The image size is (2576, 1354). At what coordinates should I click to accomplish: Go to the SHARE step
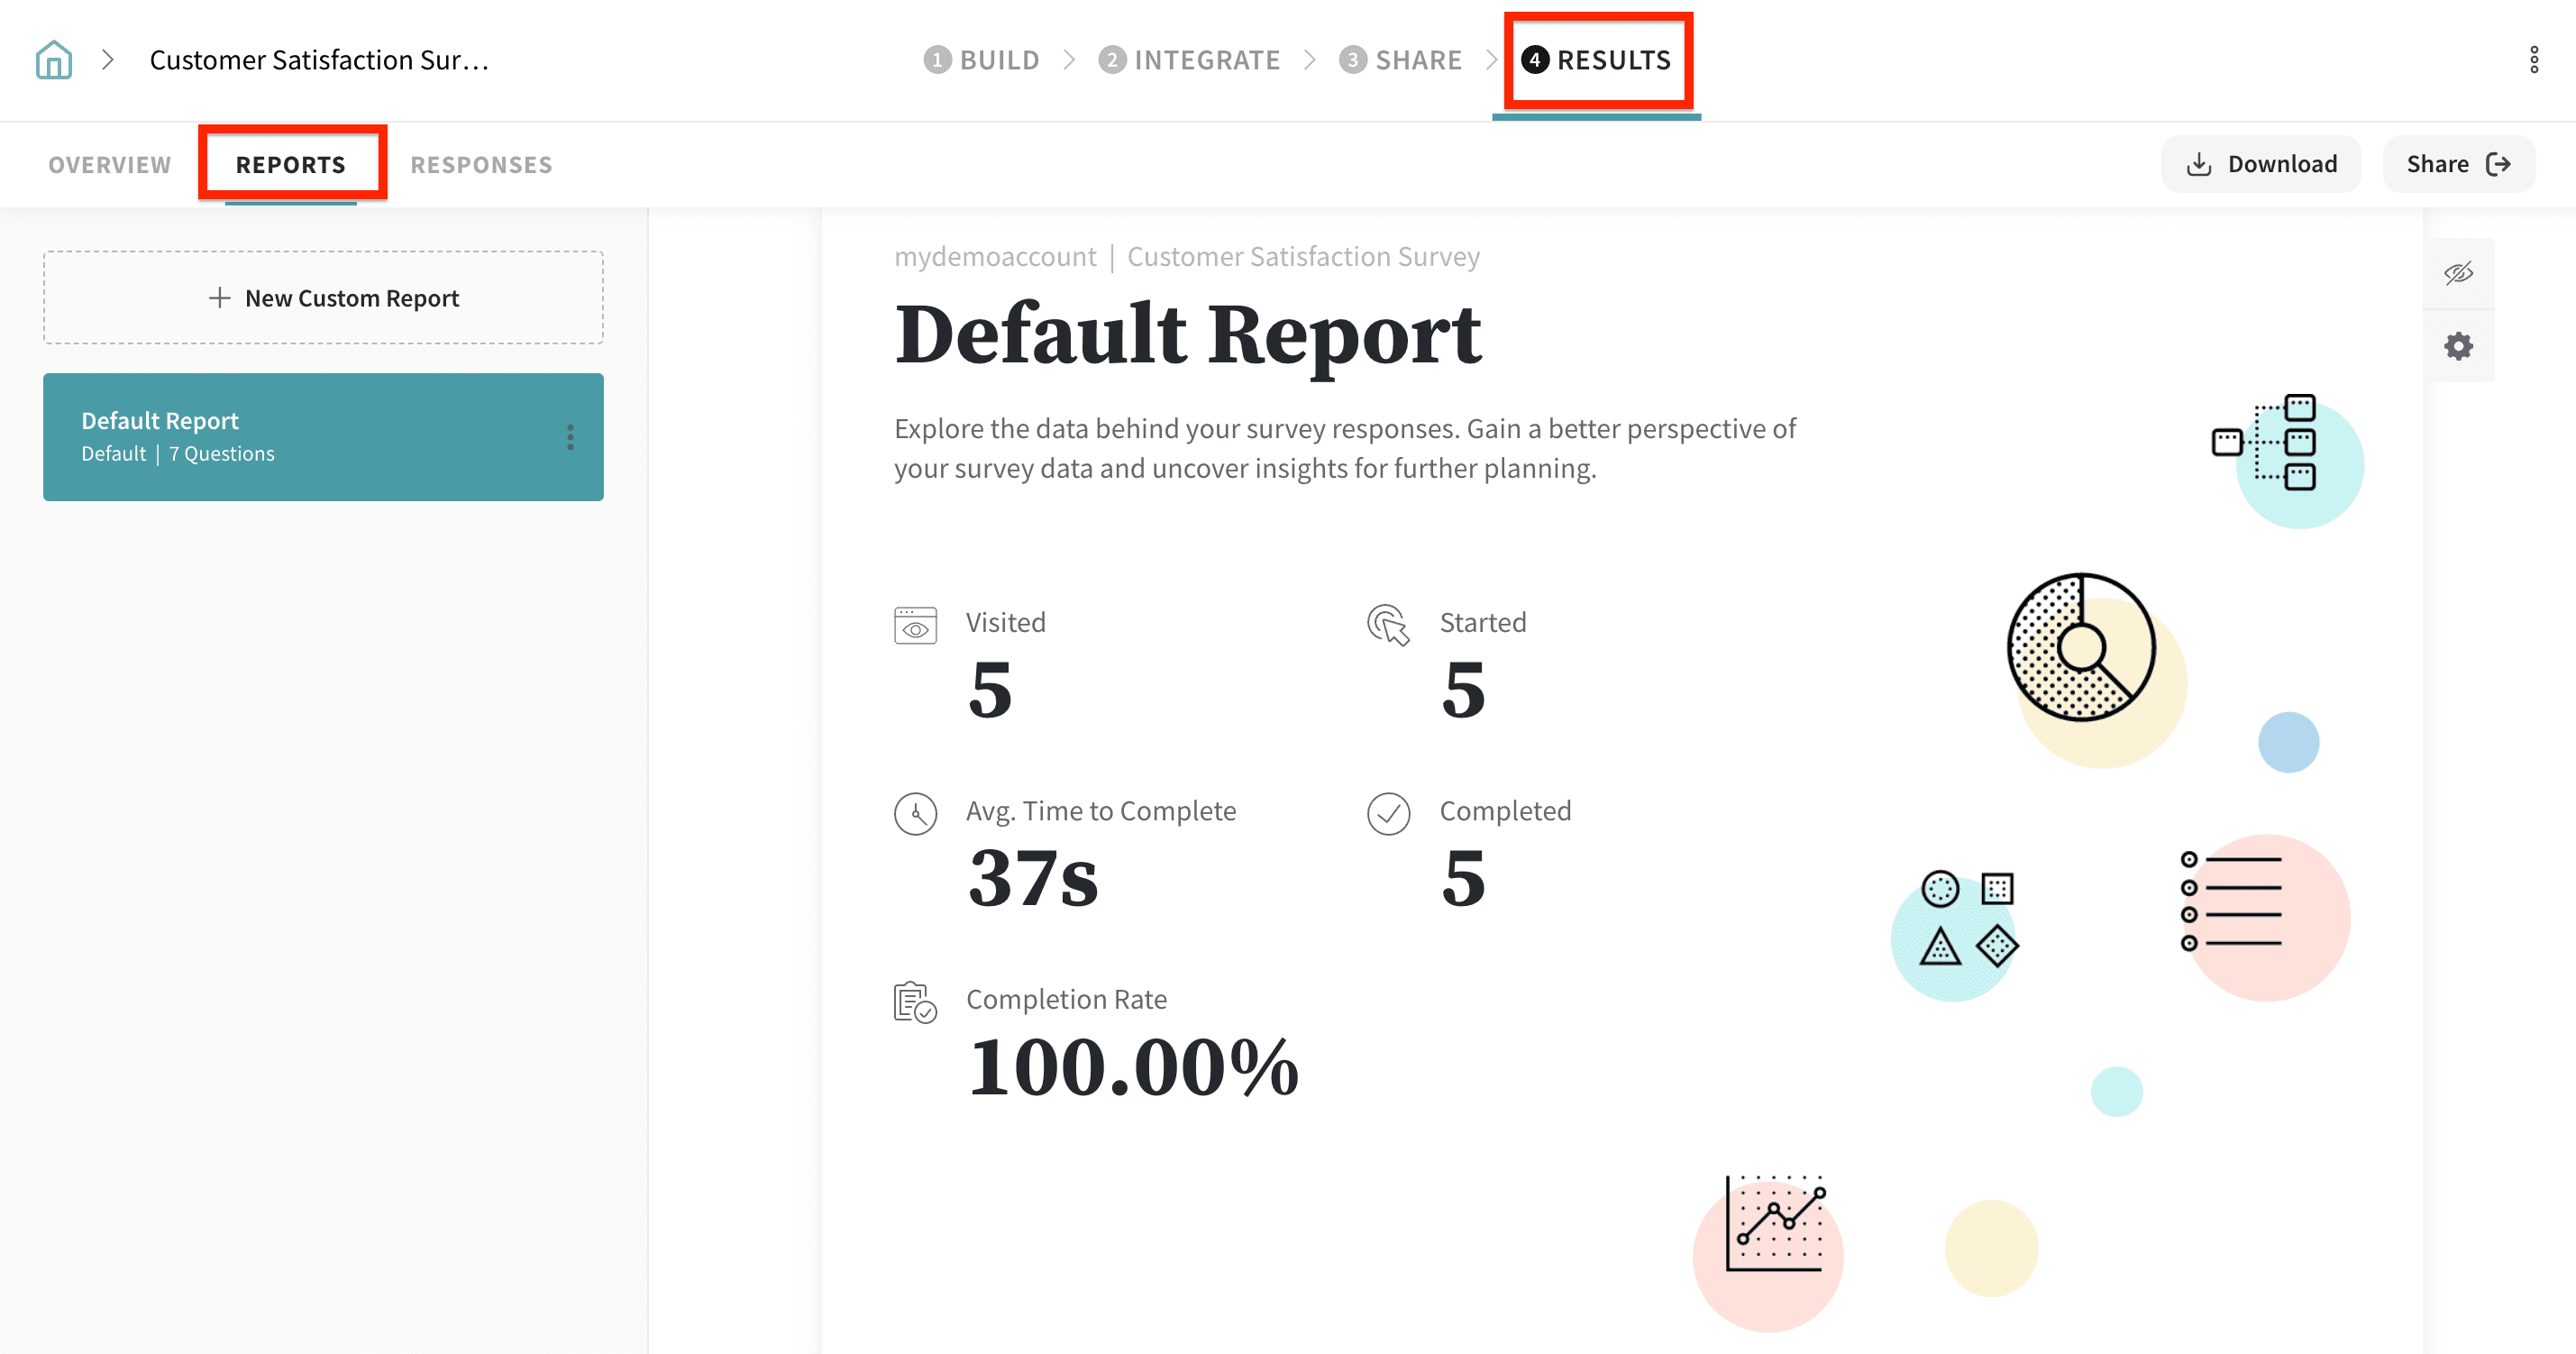point(1400,60)
